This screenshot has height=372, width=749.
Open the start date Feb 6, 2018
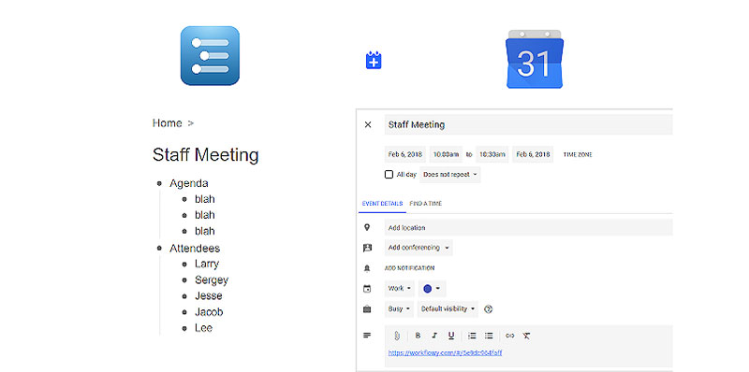(x=405, y=154)
